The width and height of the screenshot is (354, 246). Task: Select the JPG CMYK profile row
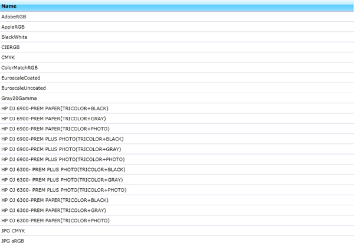(x=14, y=231)
